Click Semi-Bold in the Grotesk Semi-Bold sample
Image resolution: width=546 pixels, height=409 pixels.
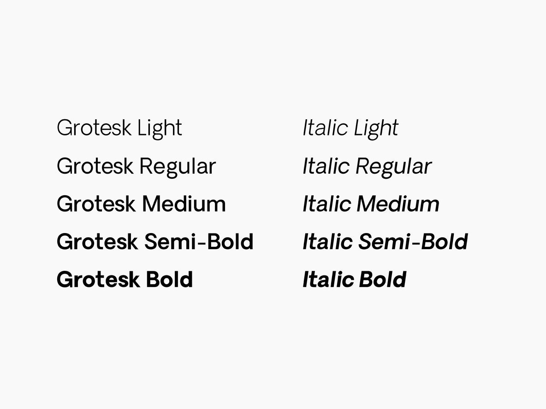(199, 242)
